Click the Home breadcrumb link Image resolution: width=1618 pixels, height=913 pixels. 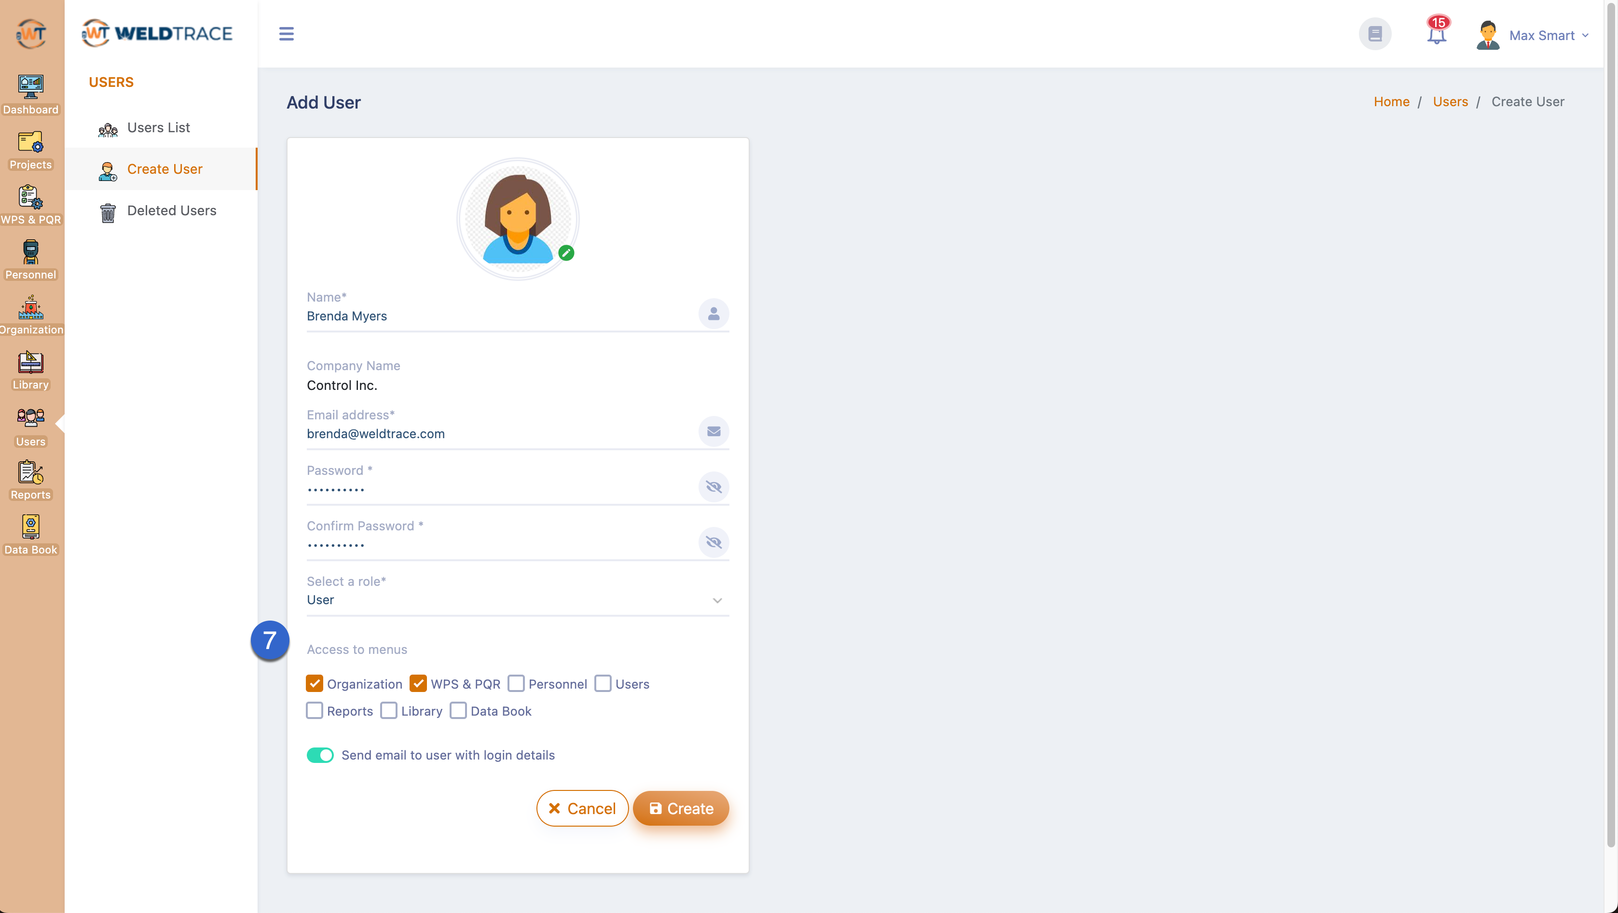click(x=1391, y=102)
